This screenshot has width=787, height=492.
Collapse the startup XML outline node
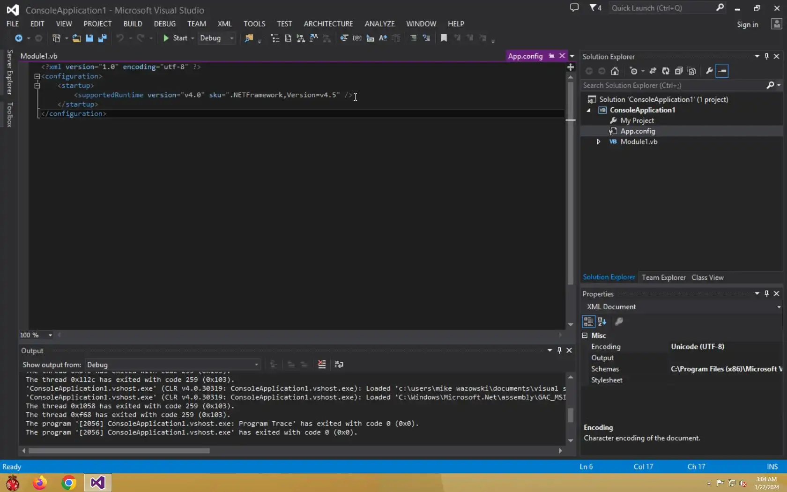tap(37, 86)
